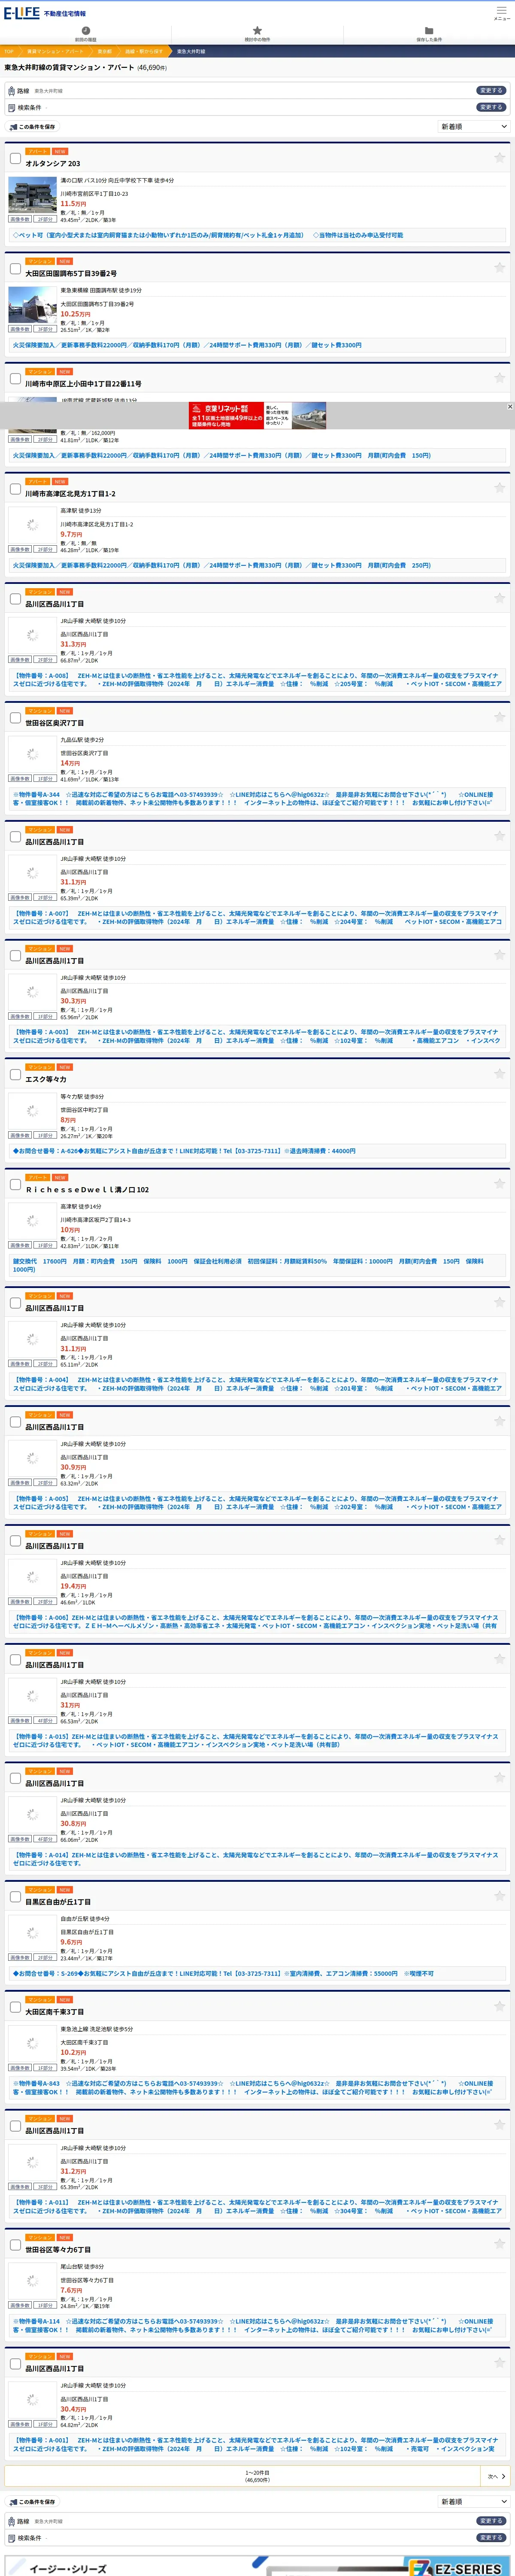Click top この条件を保存 button
The height and width of the screenshot is (2576, 515).
[x=33, y=127]
